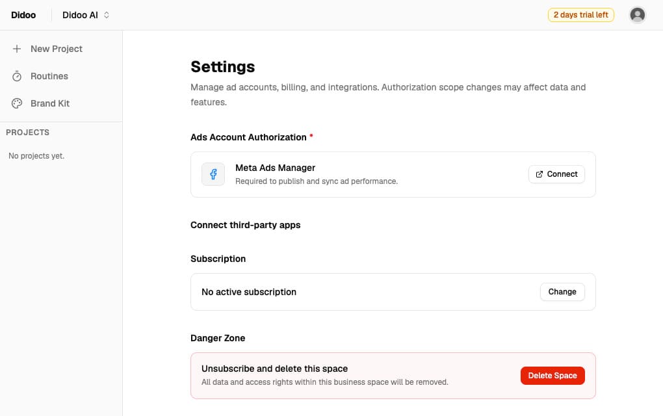Click the Brand Kit palette icon
This screenshot has height=416, width=663.
pos(17,103)
